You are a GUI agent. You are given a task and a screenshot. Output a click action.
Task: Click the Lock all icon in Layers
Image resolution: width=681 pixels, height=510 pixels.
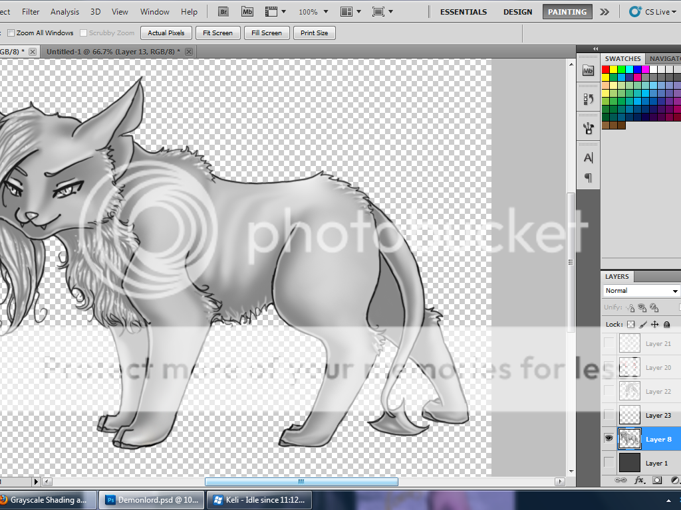(666, 325)
